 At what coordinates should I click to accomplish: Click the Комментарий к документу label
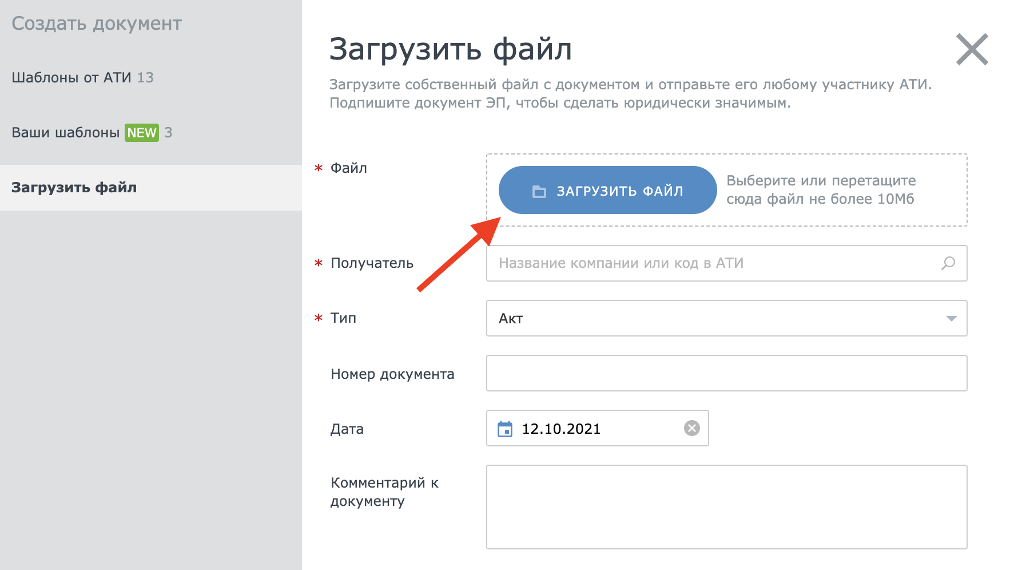click(384, 492)
